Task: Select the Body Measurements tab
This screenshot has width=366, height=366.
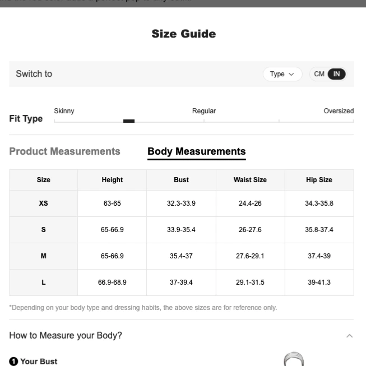Action: point(197,151)
